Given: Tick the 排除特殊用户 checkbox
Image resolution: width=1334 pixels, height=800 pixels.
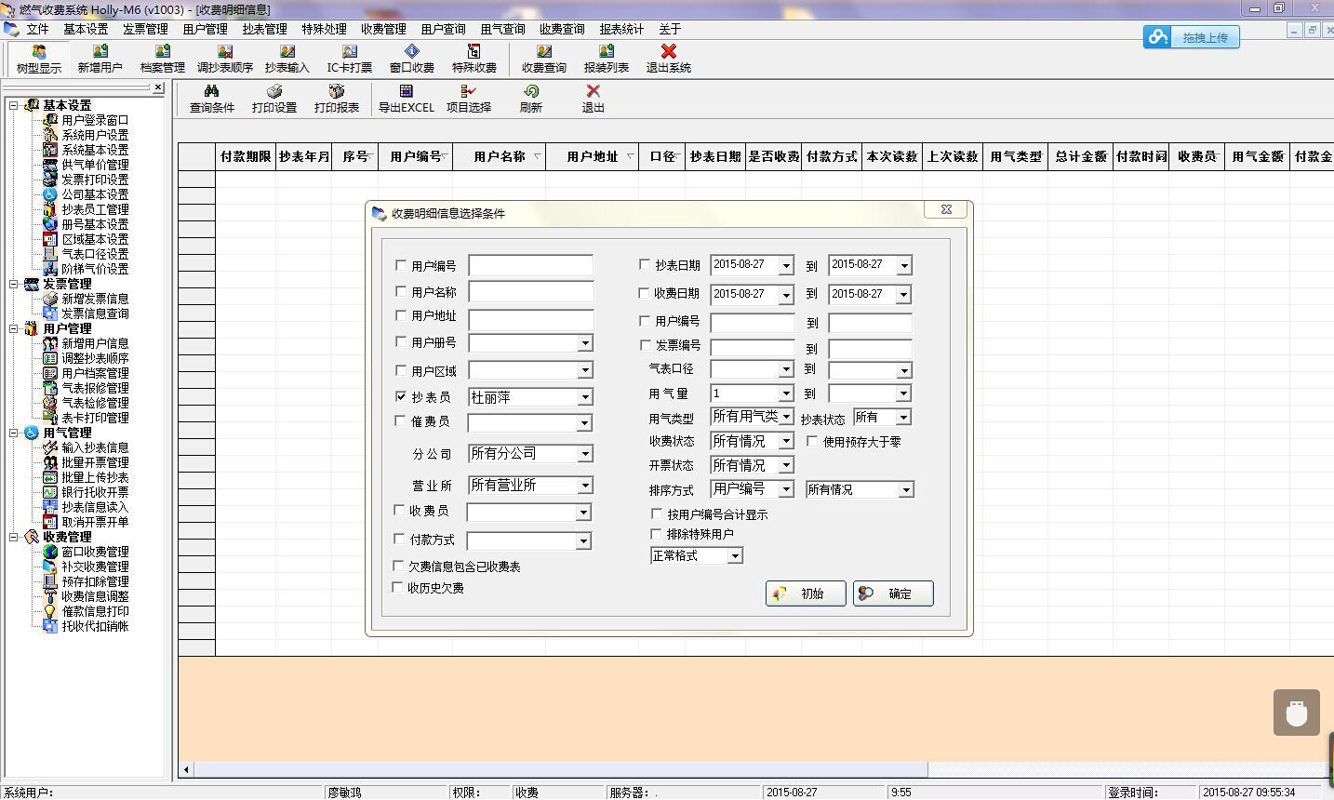Looking at the screenshot, I should (657, 534).
